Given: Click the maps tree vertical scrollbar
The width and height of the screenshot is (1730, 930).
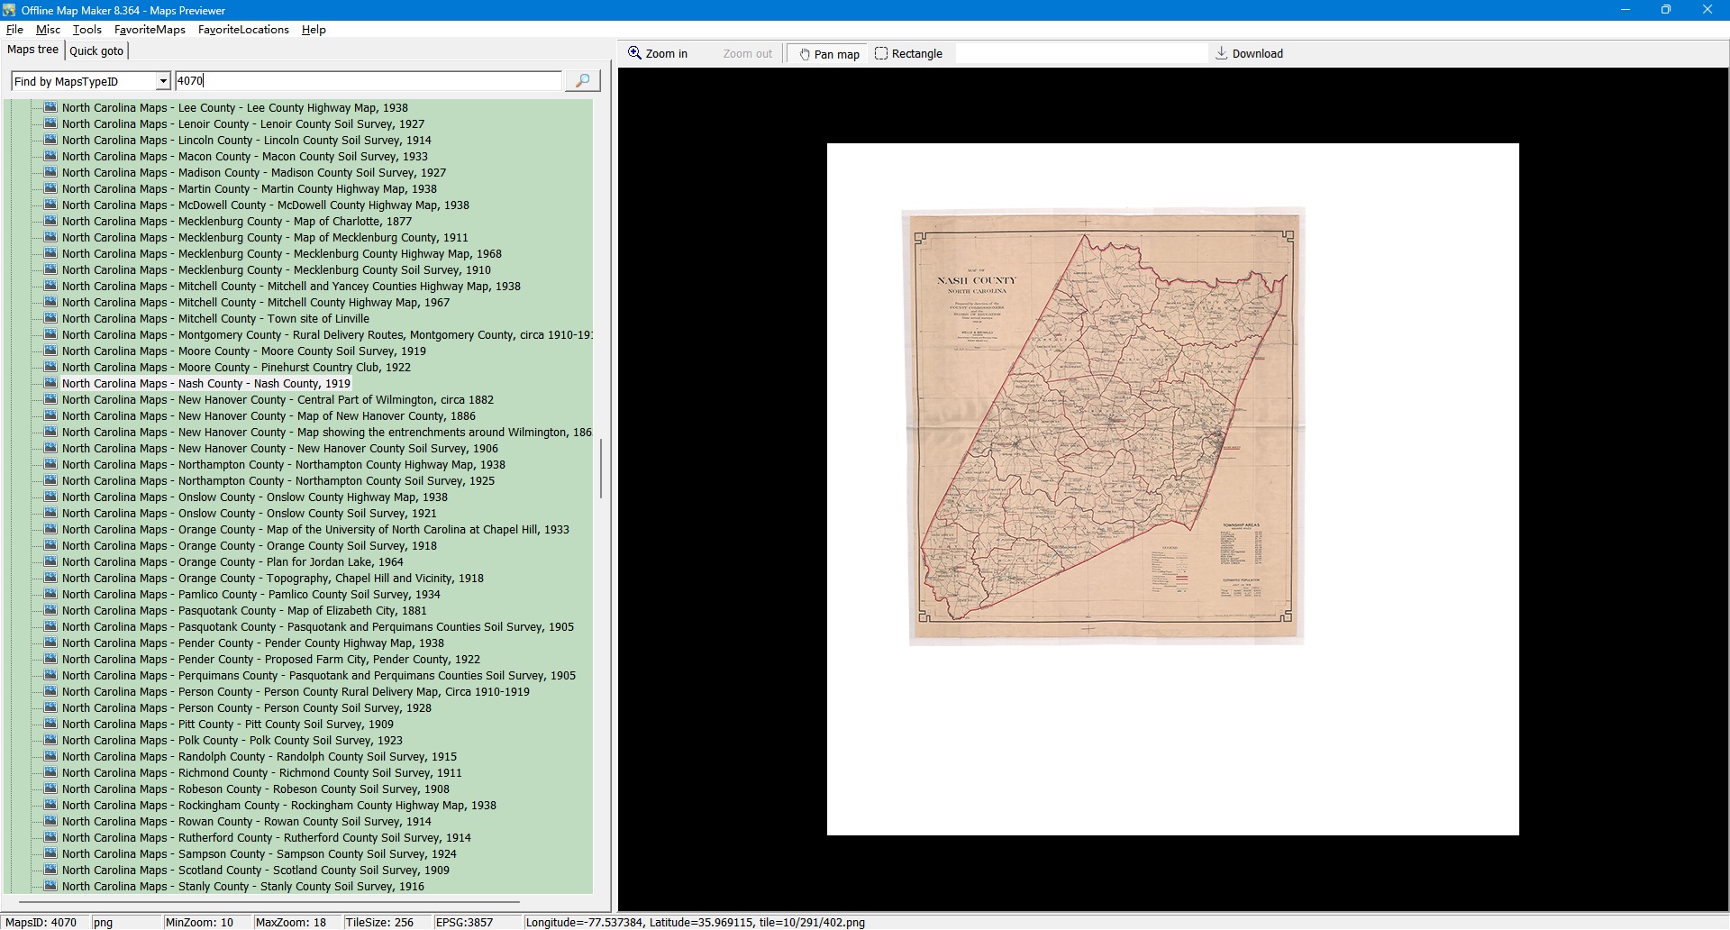Looking at the screenshot, I should pyautogui.click(x=601, y=469).
